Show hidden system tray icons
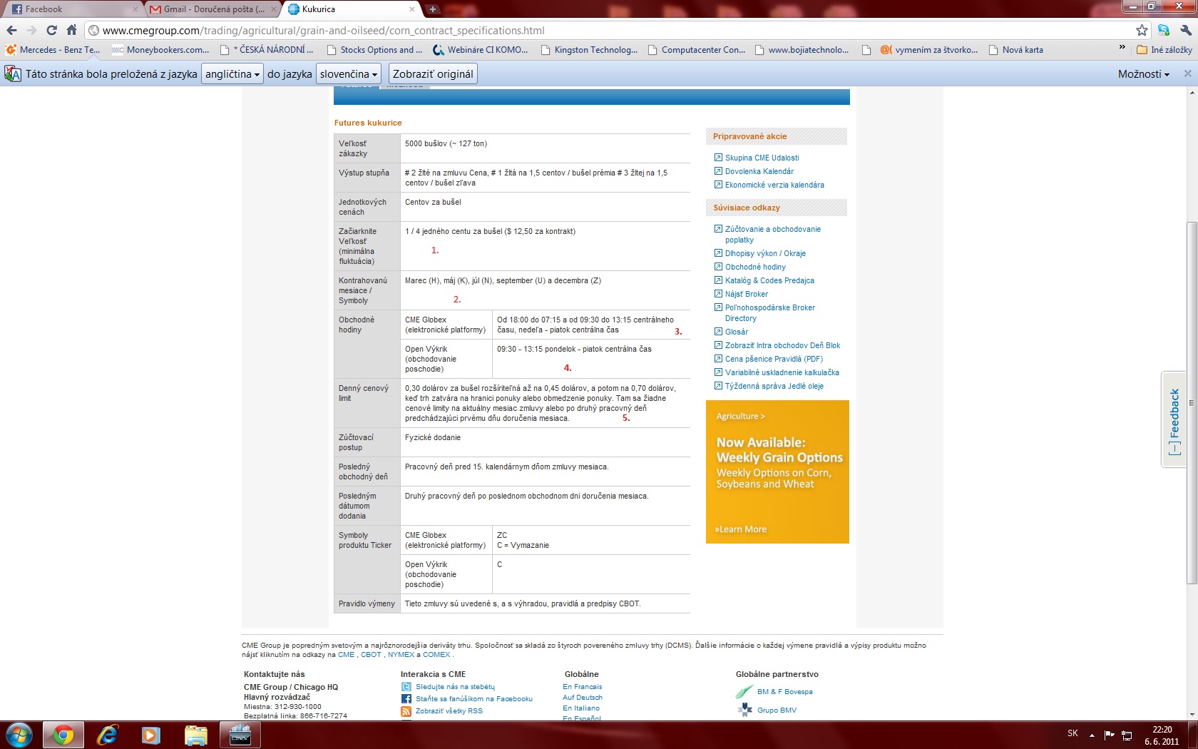This screenshot has width=1198, height=749. [1092, 735]
